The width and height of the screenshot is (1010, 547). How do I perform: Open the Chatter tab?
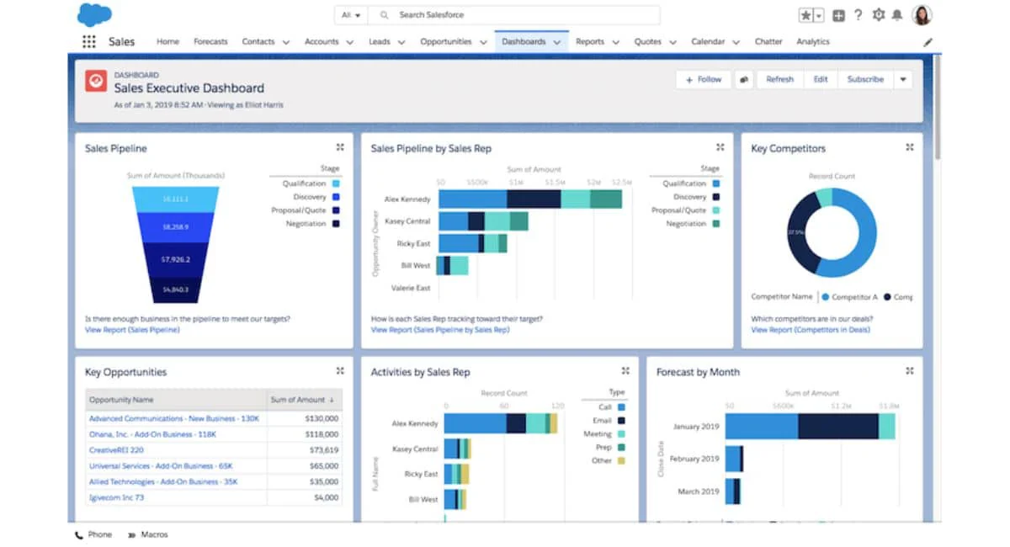pyautogui.click(x=768, y=42)
